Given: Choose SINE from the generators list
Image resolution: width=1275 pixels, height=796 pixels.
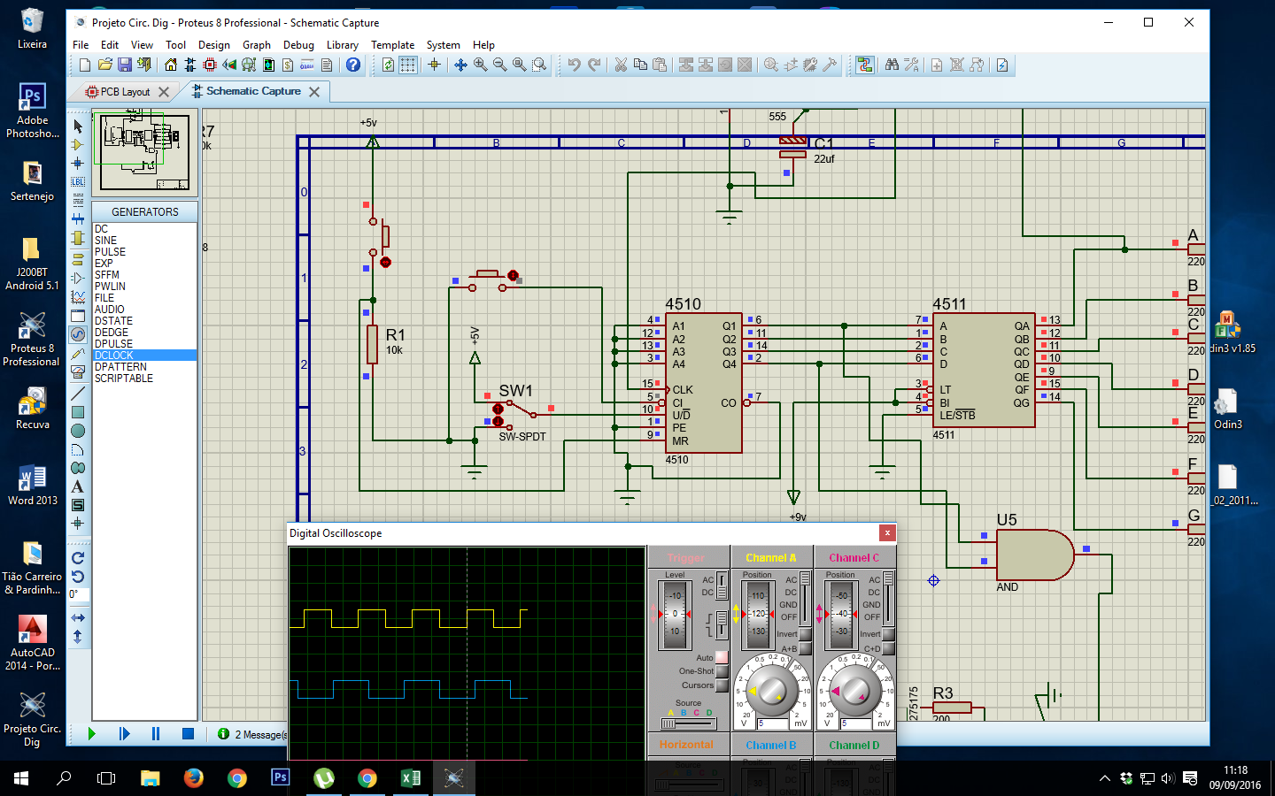Looking at the screenshot, I should point(144,241).
